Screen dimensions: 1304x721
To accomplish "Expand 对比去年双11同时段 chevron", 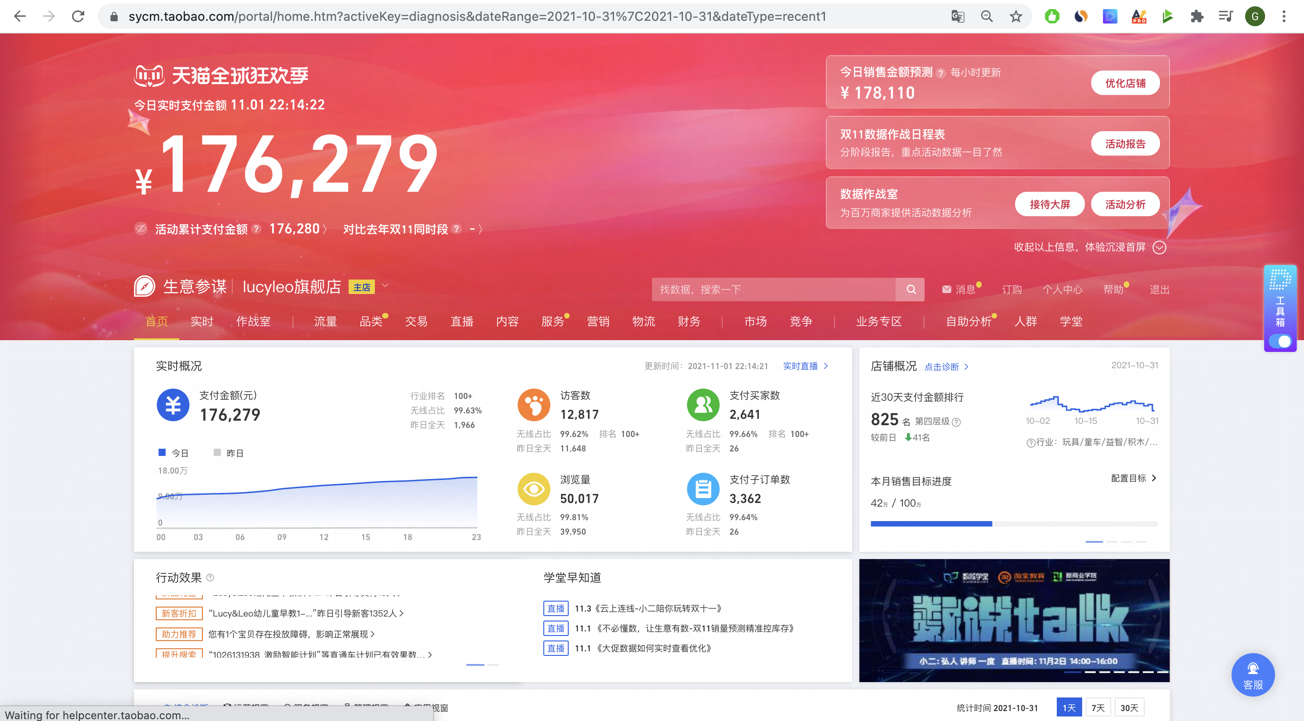I will point(480,229).
